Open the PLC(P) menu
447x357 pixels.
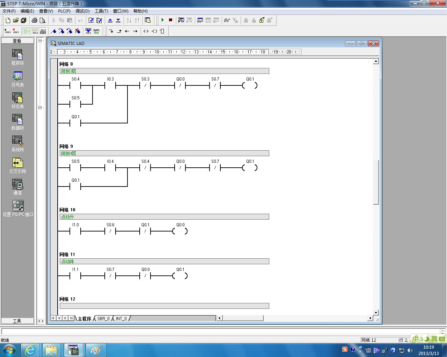click(64, 11)
